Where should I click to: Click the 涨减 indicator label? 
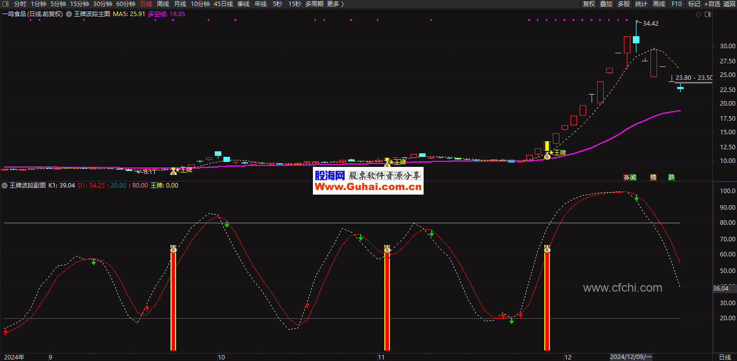(x=630, y=177)
